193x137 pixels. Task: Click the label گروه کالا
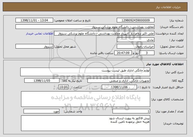click(x=177, y=81)
